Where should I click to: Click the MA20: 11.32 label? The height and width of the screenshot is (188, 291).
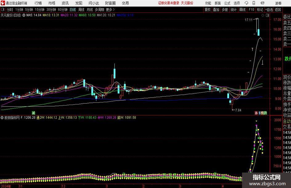point(69,15)
